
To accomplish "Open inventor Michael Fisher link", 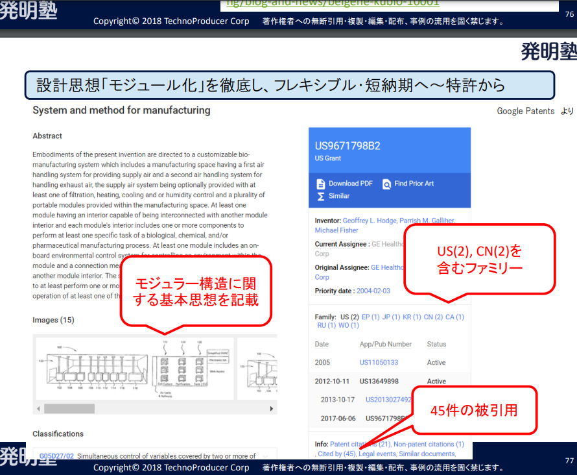I will pos(336,230).
